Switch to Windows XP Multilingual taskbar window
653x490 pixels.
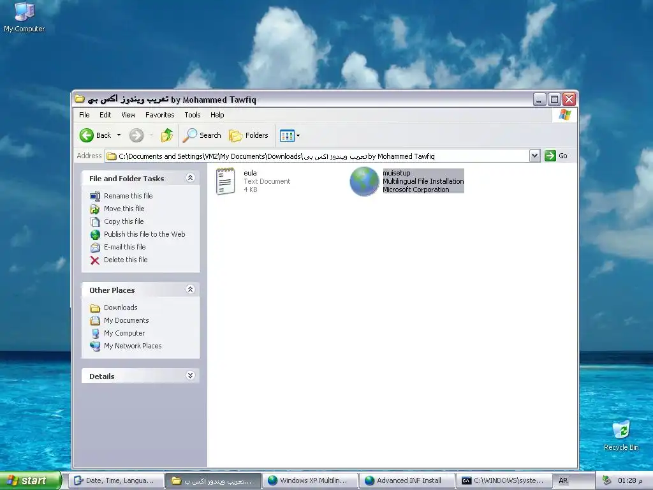pyautogui.click(x=311, y=480)
